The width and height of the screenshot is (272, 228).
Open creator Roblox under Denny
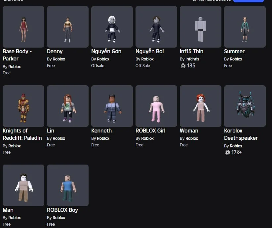click(59, 59)
